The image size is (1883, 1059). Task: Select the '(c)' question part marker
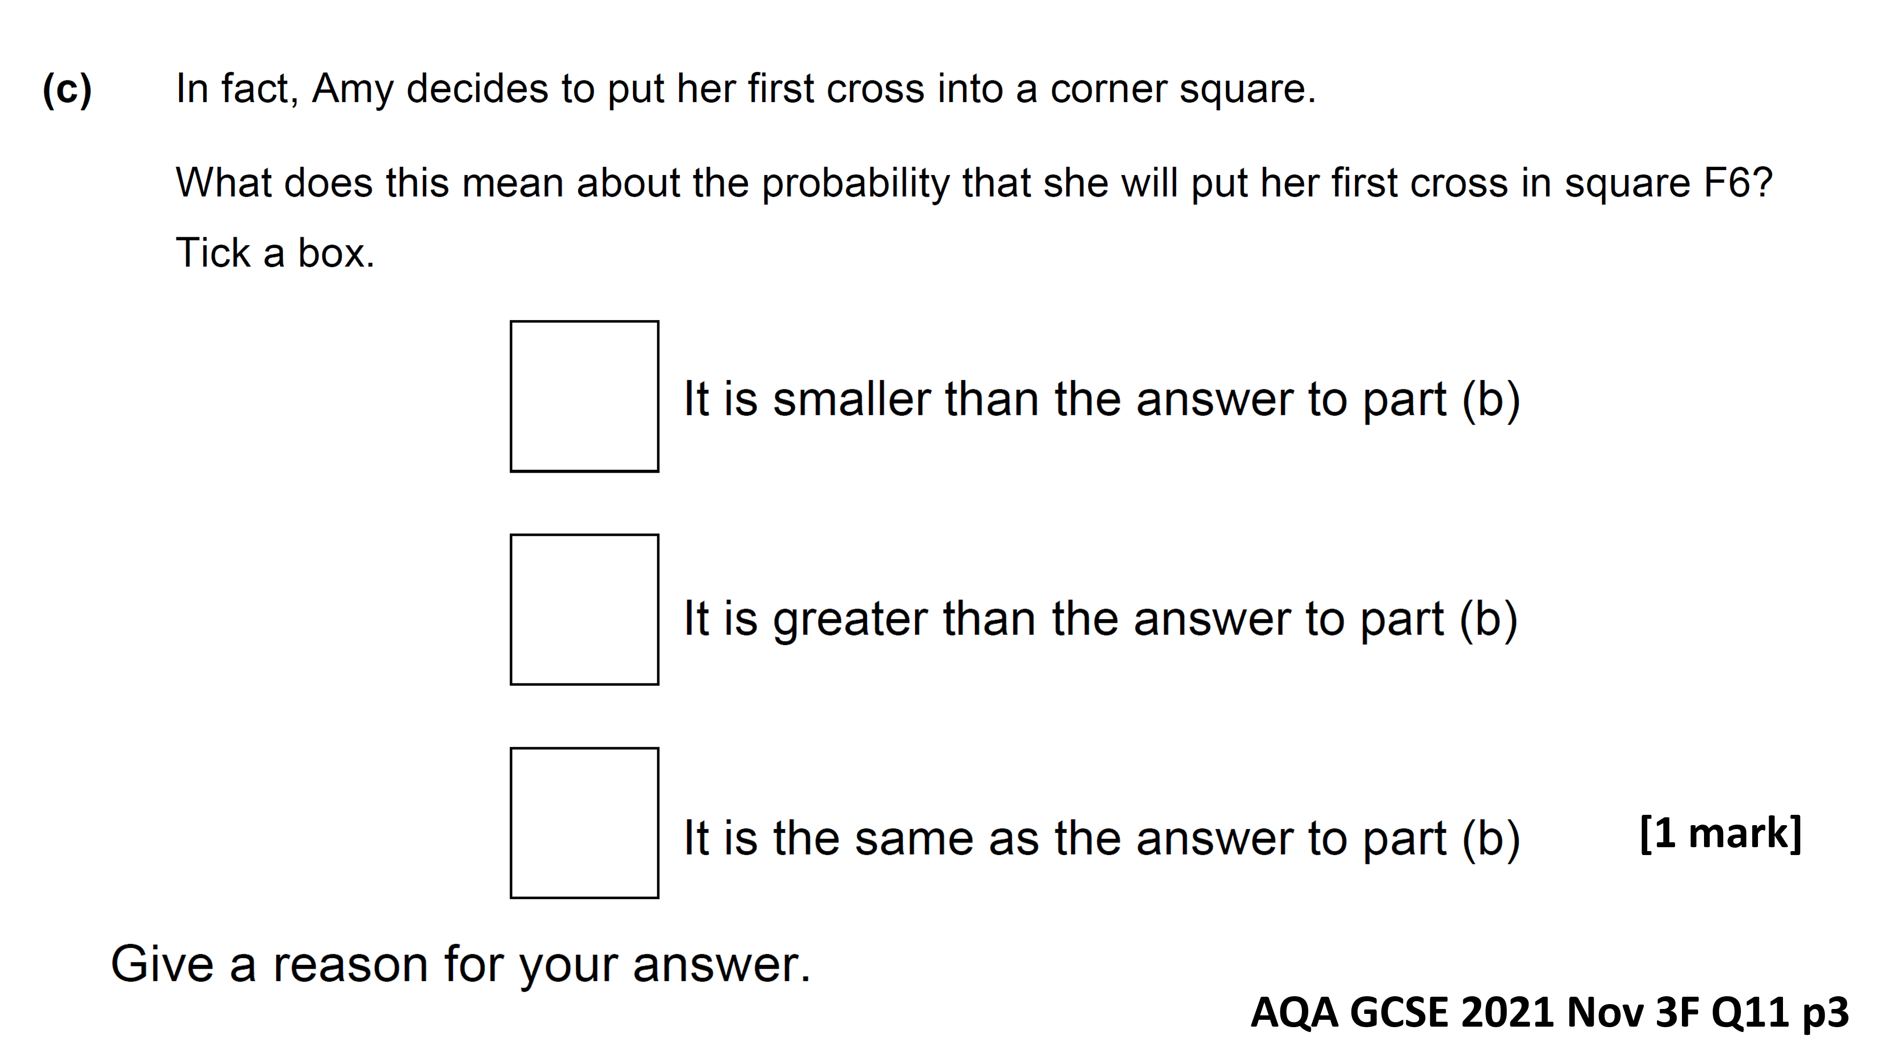click(x=67, y=89)
